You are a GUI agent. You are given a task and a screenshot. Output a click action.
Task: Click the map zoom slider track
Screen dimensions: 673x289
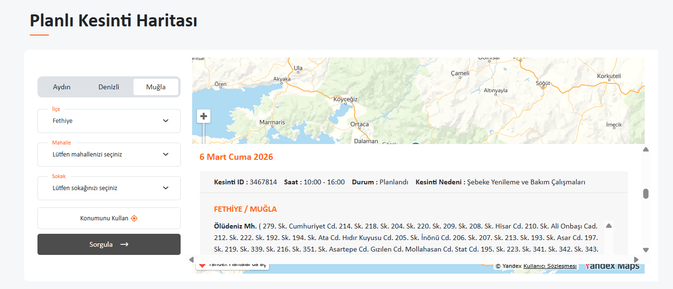204,133
